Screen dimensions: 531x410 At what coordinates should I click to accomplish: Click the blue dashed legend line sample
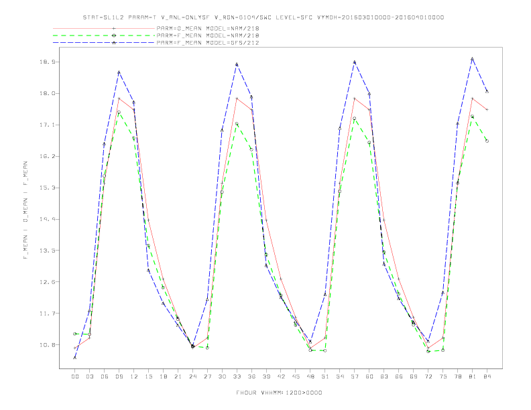(104, 43)
